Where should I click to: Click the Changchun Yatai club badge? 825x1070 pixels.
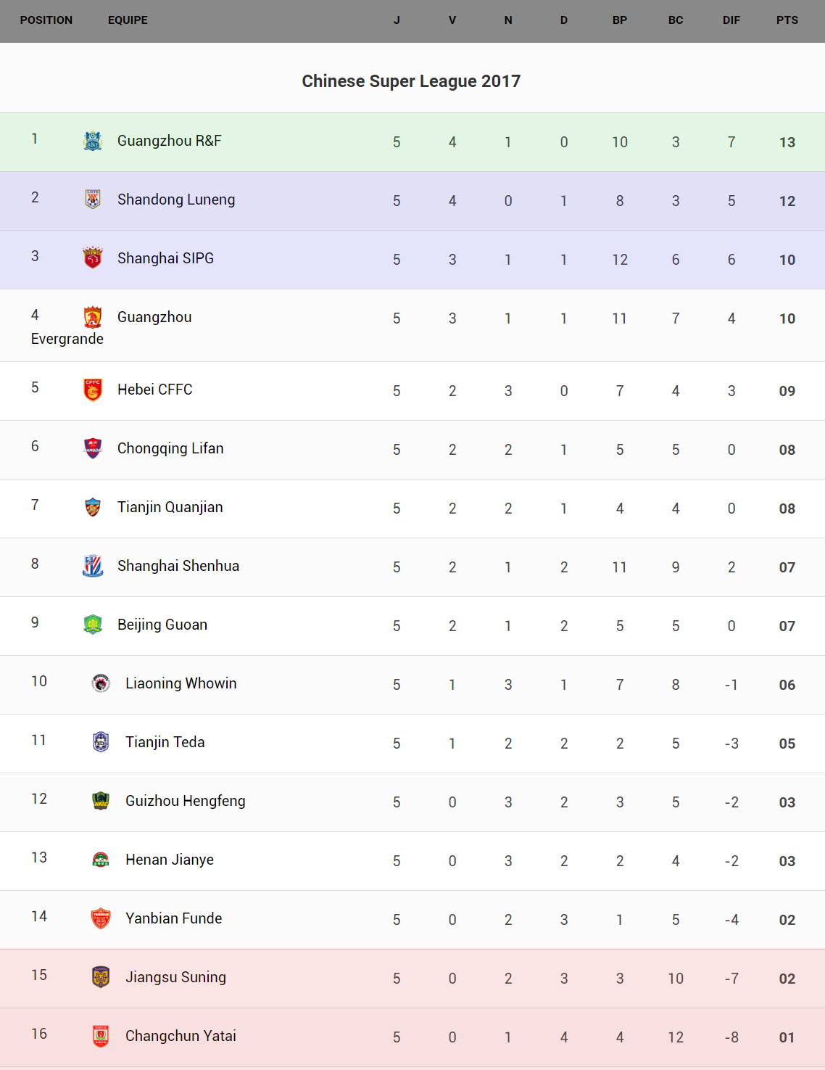click(x=101, y=1036)
